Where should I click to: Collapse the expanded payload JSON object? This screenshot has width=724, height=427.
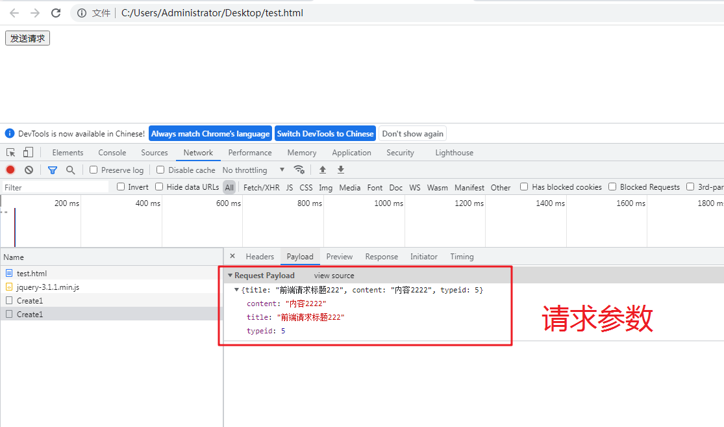tap(236, 290)
